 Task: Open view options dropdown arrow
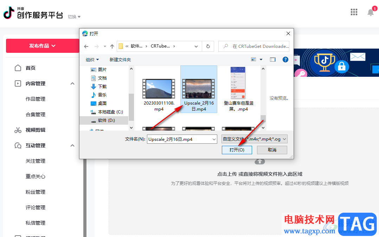(x=261, y=60)
